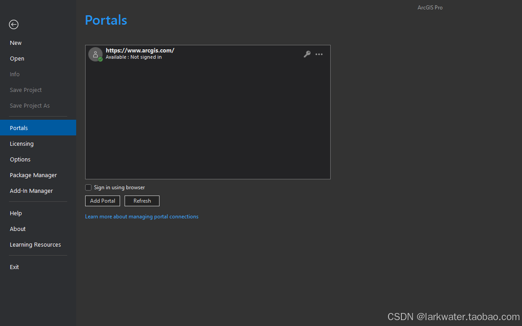Open Package Manager from the sidebar
The image size is (522, 326).
[x=38, y=175]
